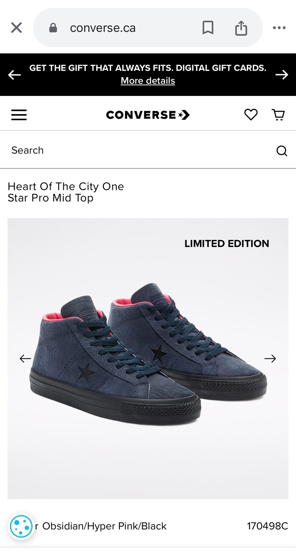View the shopping cart
Image resolution: width=296 pixels, height=556 pixels.
[278, 115]
